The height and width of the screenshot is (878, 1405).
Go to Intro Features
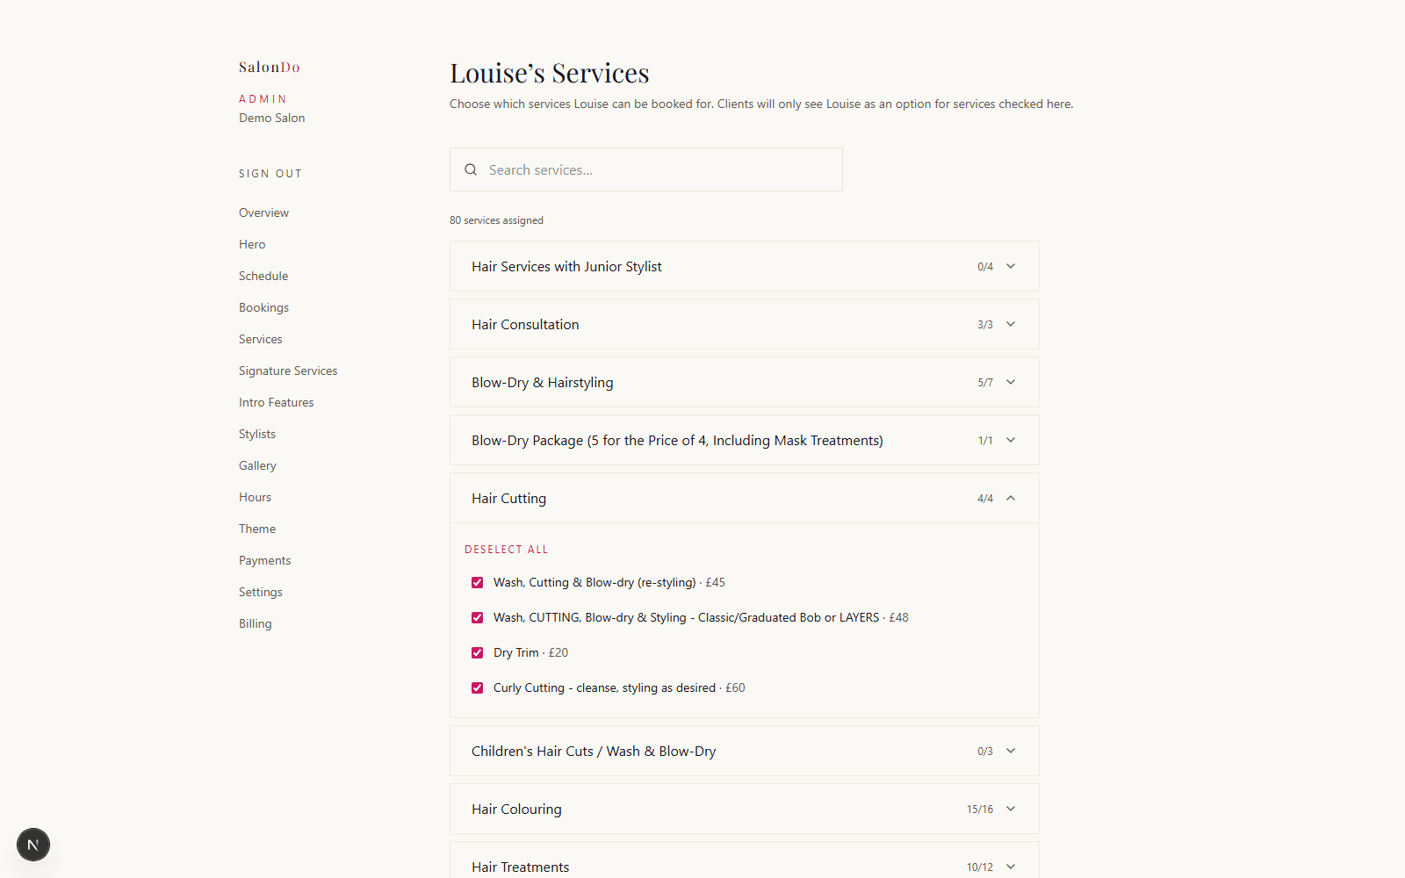coord(276,402)
